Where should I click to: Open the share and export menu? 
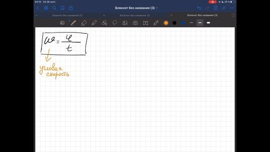pyautogui.click(x=71, y=8)
